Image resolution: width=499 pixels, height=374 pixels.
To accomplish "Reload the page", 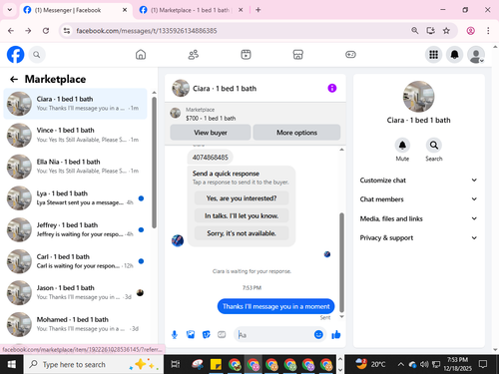I will (46, 31).
